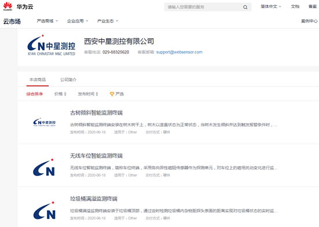Screen dimensions: 319x227
Task: Expand the 严选商城 dropdown menu
Action: 48,21
